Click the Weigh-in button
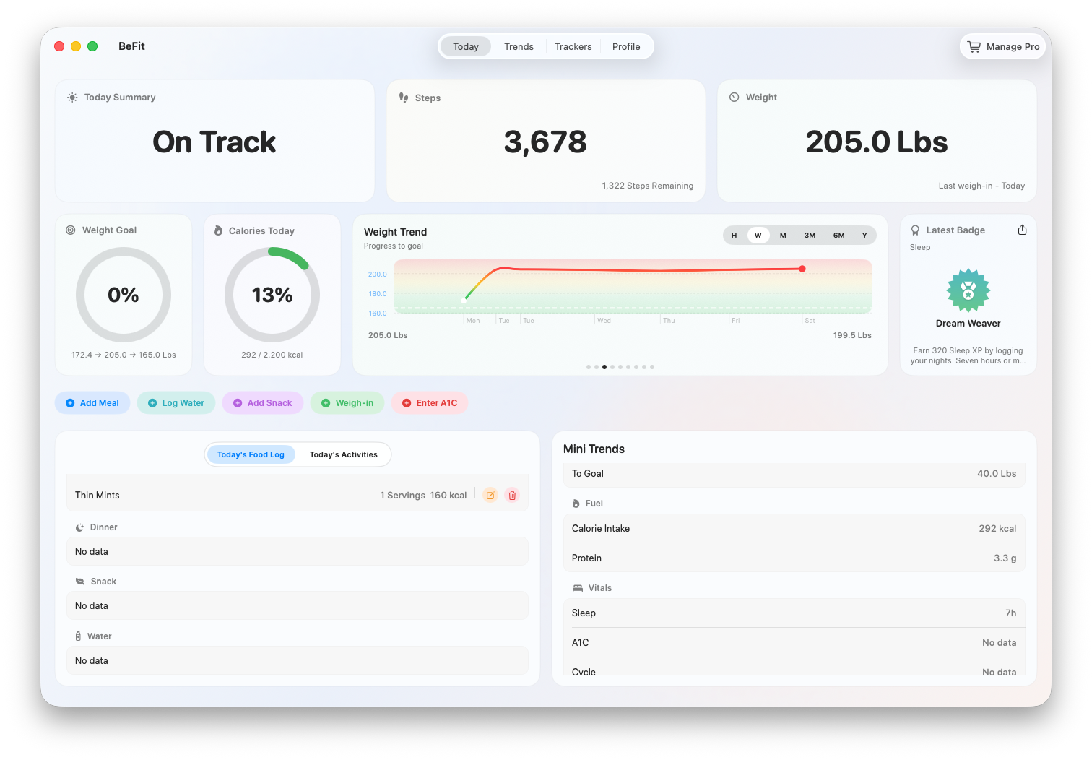This screenshot has width=1092, height=760. (x=347, y=403)
